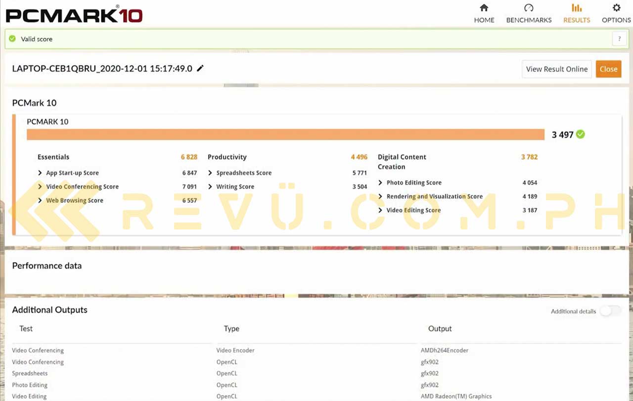Viewport: 633px width, 401px height.
Task: Click the AMD Radeon(TM) Graphics output cell
Action: pyautogui.click(x=456, y=397)
